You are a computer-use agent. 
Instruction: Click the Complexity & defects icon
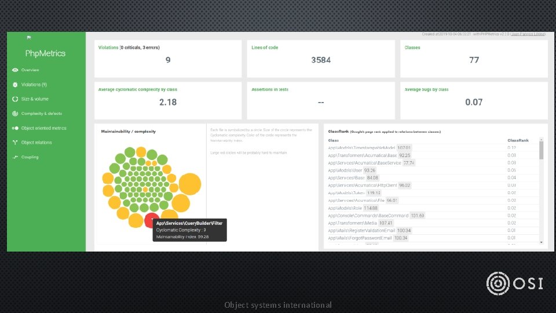point(15,114)
